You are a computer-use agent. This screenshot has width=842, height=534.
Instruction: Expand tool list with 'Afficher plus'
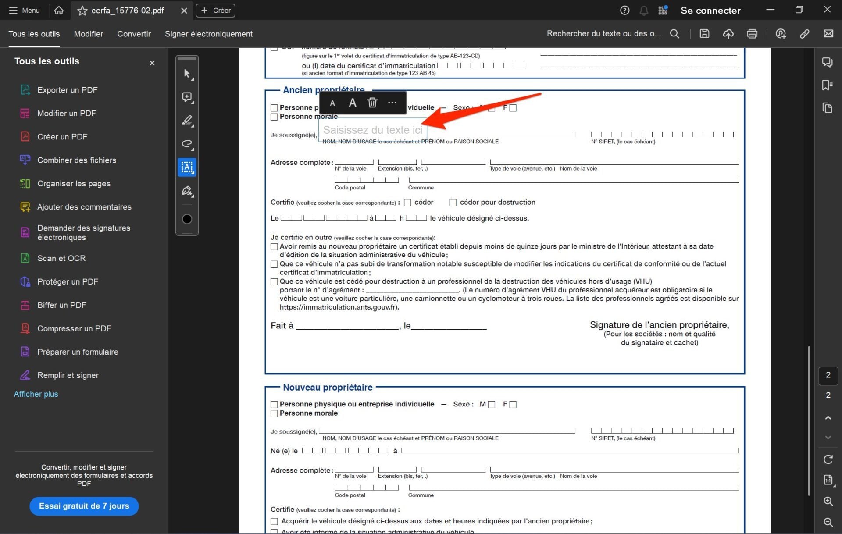point(36,394)
